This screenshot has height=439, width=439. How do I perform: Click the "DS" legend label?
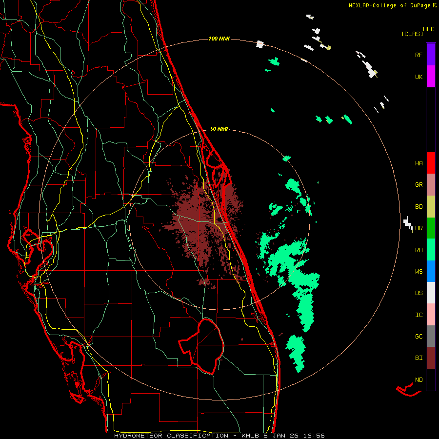point(419,293)
